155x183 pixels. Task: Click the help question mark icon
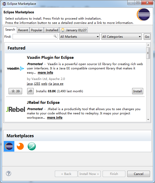tap(9, 173)
